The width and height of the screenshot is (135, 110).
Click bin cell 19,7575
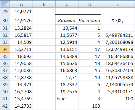click(67, 91)
